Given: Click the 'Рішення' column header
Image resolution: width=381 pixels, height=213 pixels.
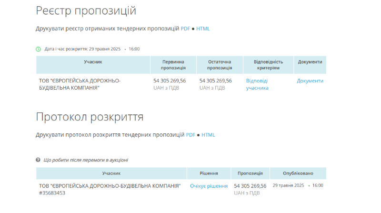Looking at the screenshot, I should tap(209, 173).
